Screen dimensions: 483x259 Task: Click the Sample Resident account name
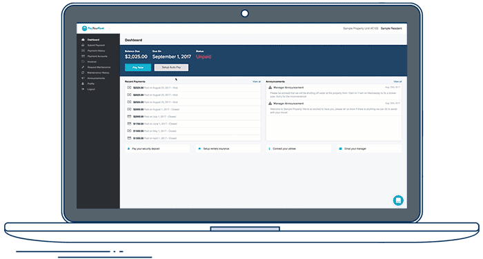coord(391,28)
